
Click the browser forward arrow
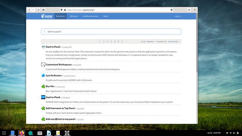33,10
